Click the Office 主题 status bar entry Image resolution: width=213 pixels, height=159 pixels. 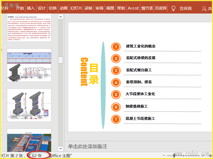(x=60, y=156)
